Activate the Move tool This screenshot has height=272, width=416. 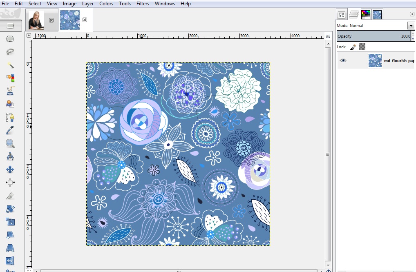click(x=10, y=169)
